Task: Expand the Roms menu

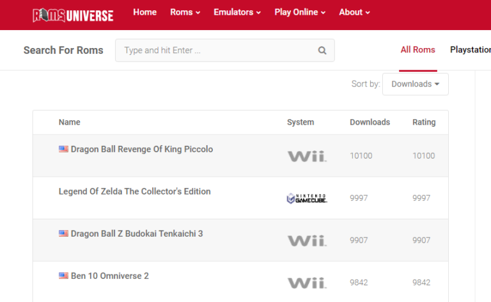Action: point(185,12)
